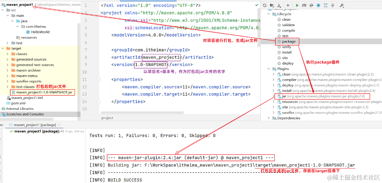Image resolution: width=382 pixels, height=183 pixels.
Task: Expand the clean plugin node
Action: click(x=274, y=74)
